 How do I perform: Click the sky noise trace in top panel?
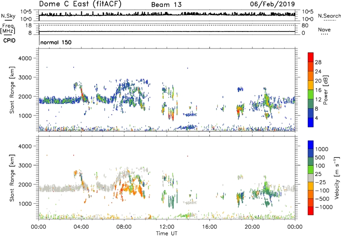167,14
